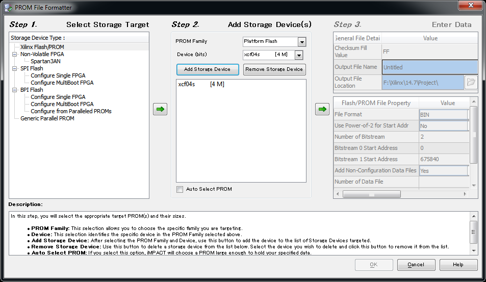Click right arrow of property table horizontal scrollbar

[465, 194]
